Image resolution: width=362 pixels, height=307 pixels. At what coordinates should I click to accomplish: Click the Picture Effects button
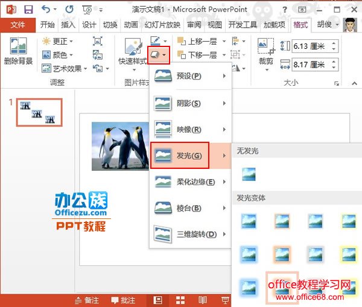tap(158, 55)
